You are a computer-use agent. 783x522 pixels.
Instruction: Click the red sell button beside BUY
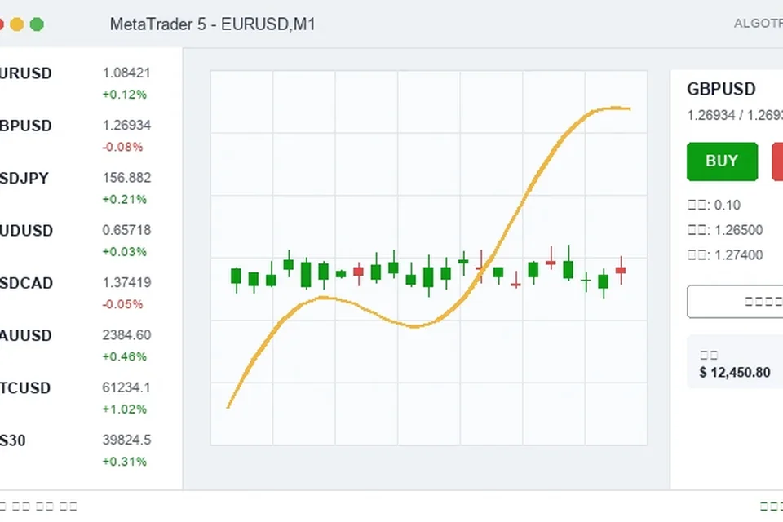coord(777,161)
